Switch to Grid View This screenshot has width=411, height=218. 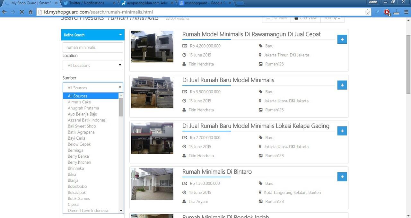(305, 18)
